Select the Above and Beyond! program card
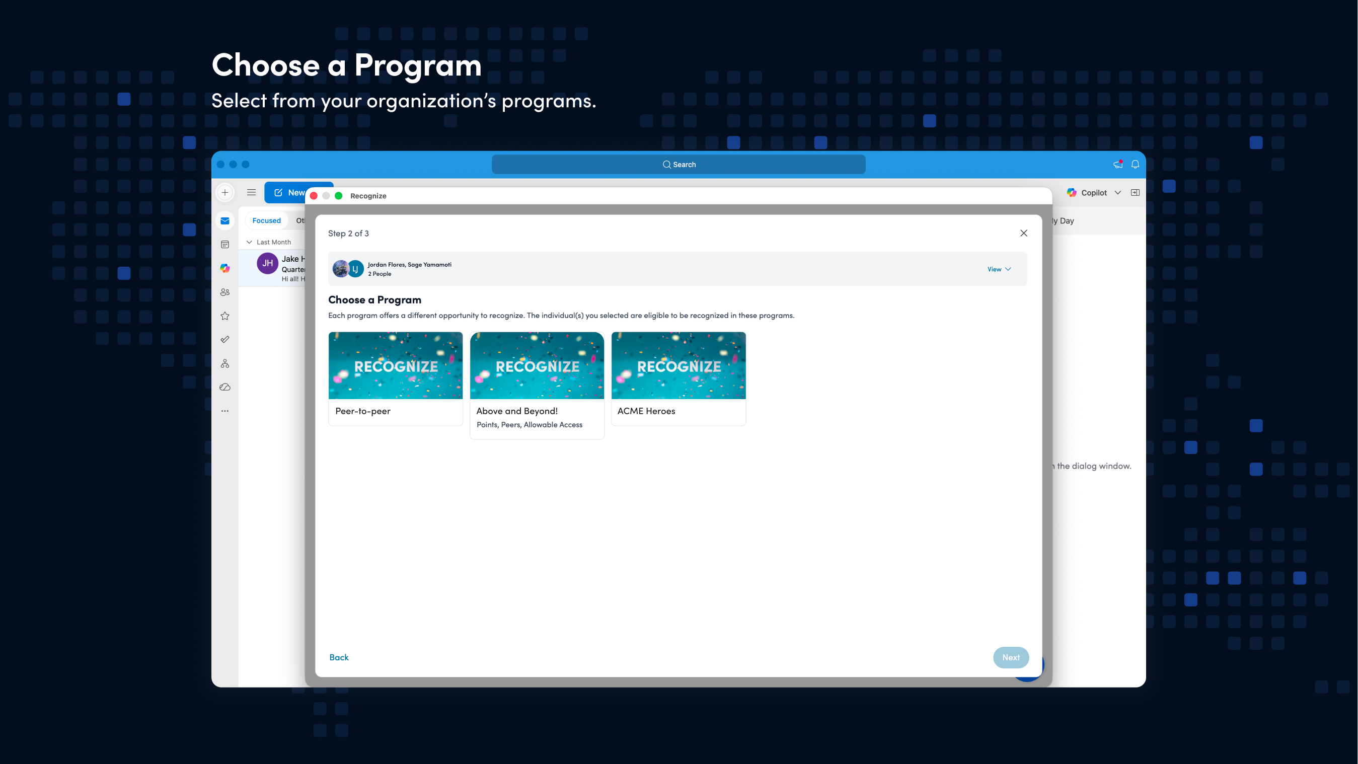1358x764 pixels. (x=537, y=386)
